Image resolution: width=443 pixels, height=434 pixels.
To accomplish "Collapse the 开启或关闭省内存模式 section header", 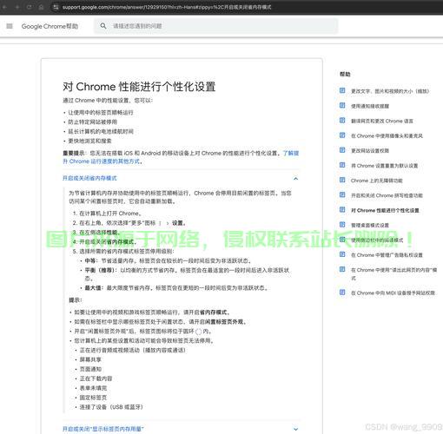I will (89, 178).
